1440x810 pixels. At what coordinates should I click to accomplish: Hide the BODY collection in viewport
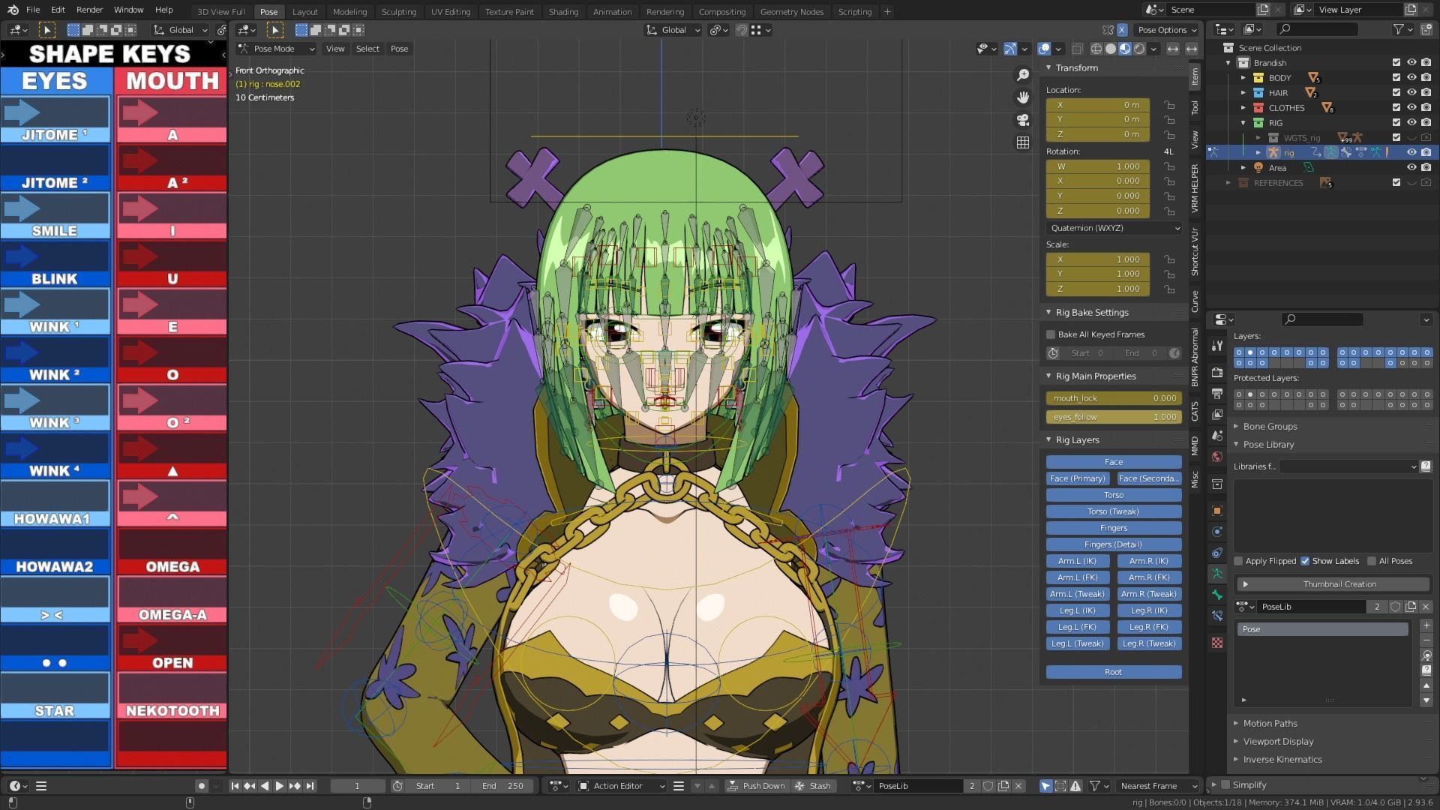(x=1411, y=77)
